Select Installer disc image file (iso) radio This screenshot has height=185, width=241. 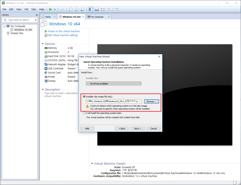pyautogui.click(x=84, y=97)
